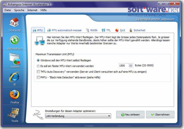
Task: Click the Ashampoo app icon in title bar
Action: pos(5,5)
